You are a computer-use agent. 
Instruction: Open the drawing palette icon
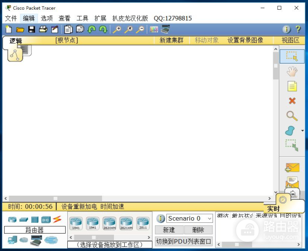[x=154, y=29]
